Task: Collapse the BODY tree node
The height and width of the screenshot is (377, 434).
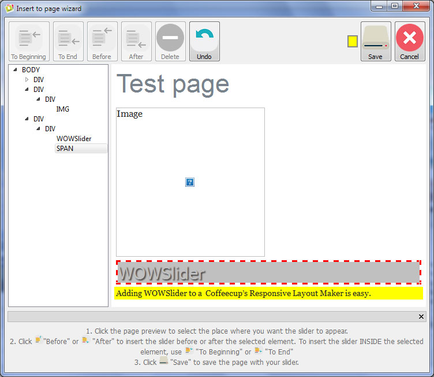Action: (x=15, y=69)
